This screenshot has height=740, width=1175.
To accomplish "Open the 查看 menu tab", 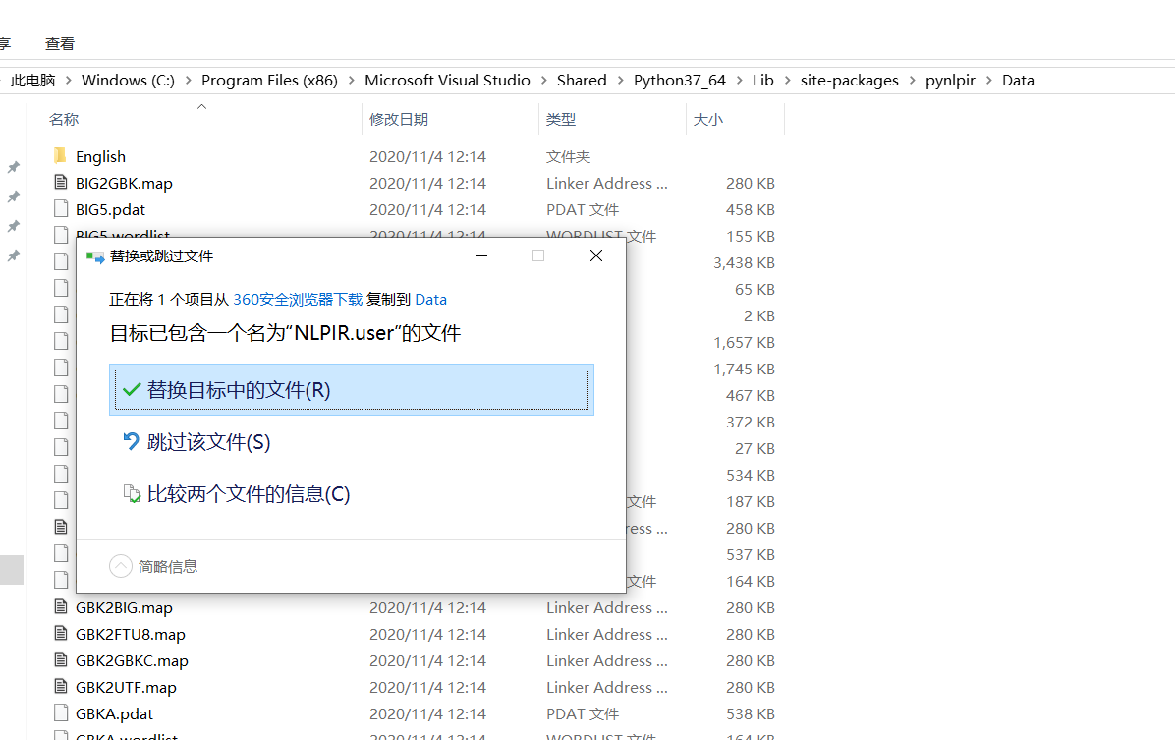I will click(x=59, y=43).
